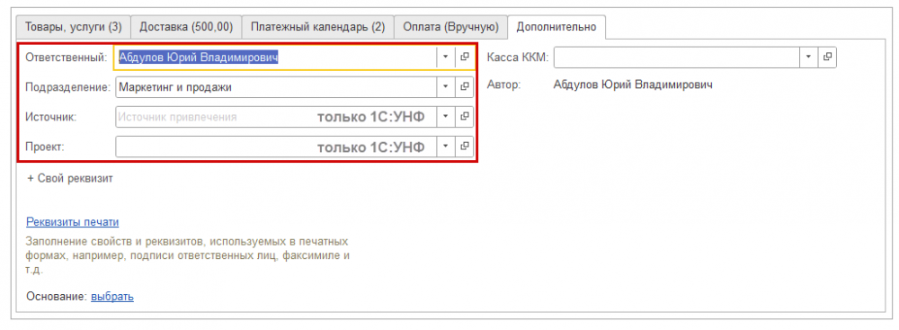
Task: Click into the Ответственный input field
Action: point(276,57)
